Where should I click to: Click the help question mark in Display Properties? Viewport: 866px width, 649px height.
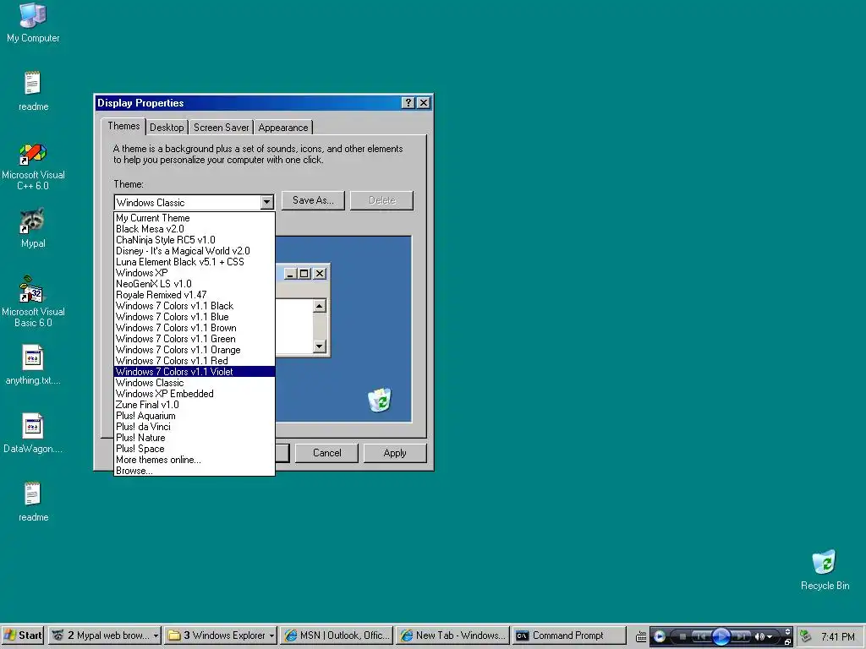408,103
